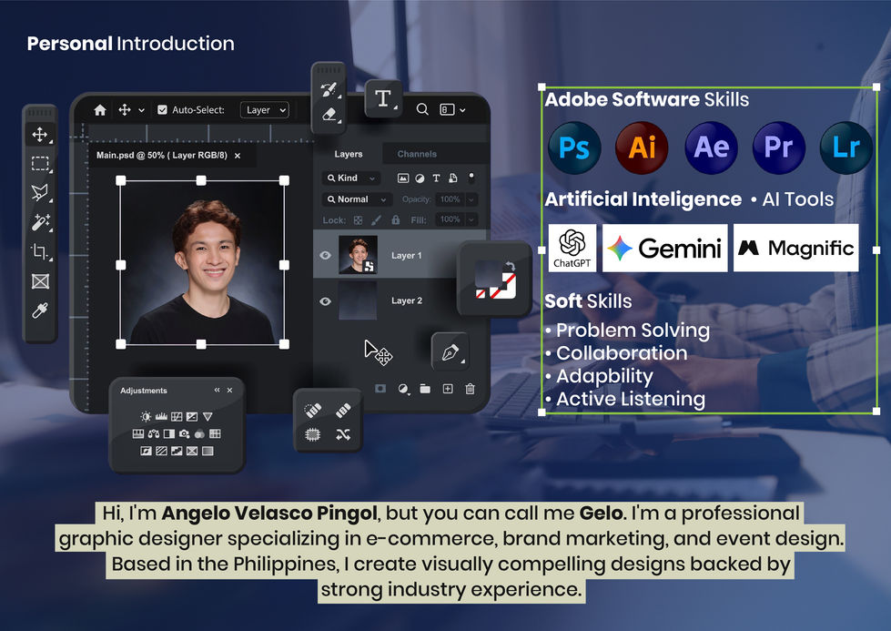
Task: Select the Move tool in the left toolbar
Action: pyautogui.click(x=40, y=135)
